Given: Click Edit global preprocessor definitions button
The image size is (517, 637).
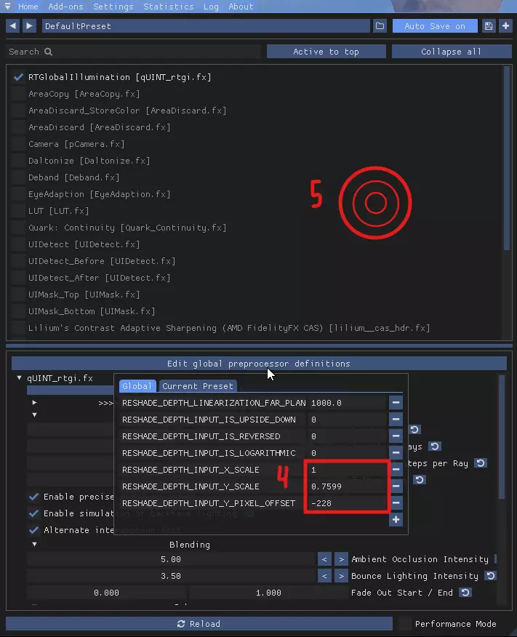Looking at the screenshot, I should [x=259, y=363].
